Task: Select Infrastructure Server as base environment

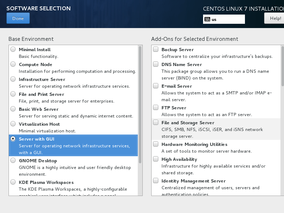Action: (x=13, y=79)
